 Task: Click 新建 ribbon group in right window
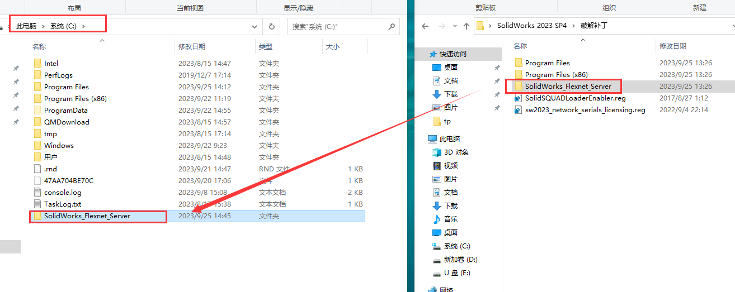coord(699,8)
